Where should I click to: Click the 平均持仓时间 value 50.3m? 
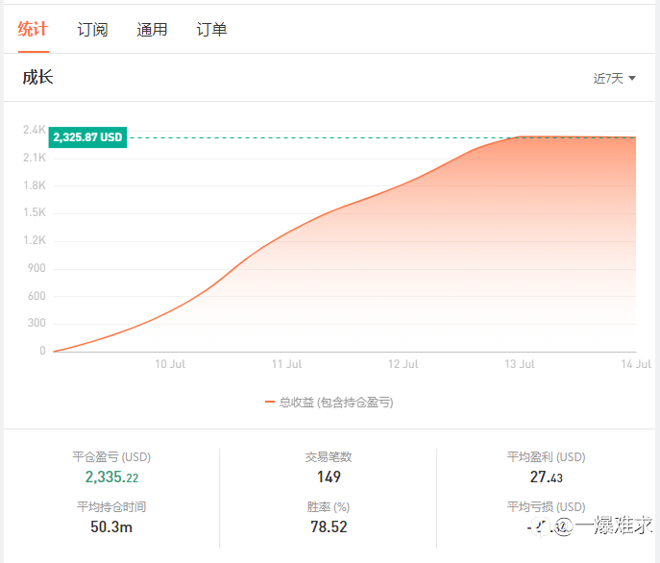(111, 526)
